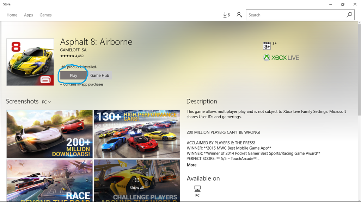The height and width of the screenshot is (202, 361).
Task: Click the Available on heading
Action: click(203, 178)
